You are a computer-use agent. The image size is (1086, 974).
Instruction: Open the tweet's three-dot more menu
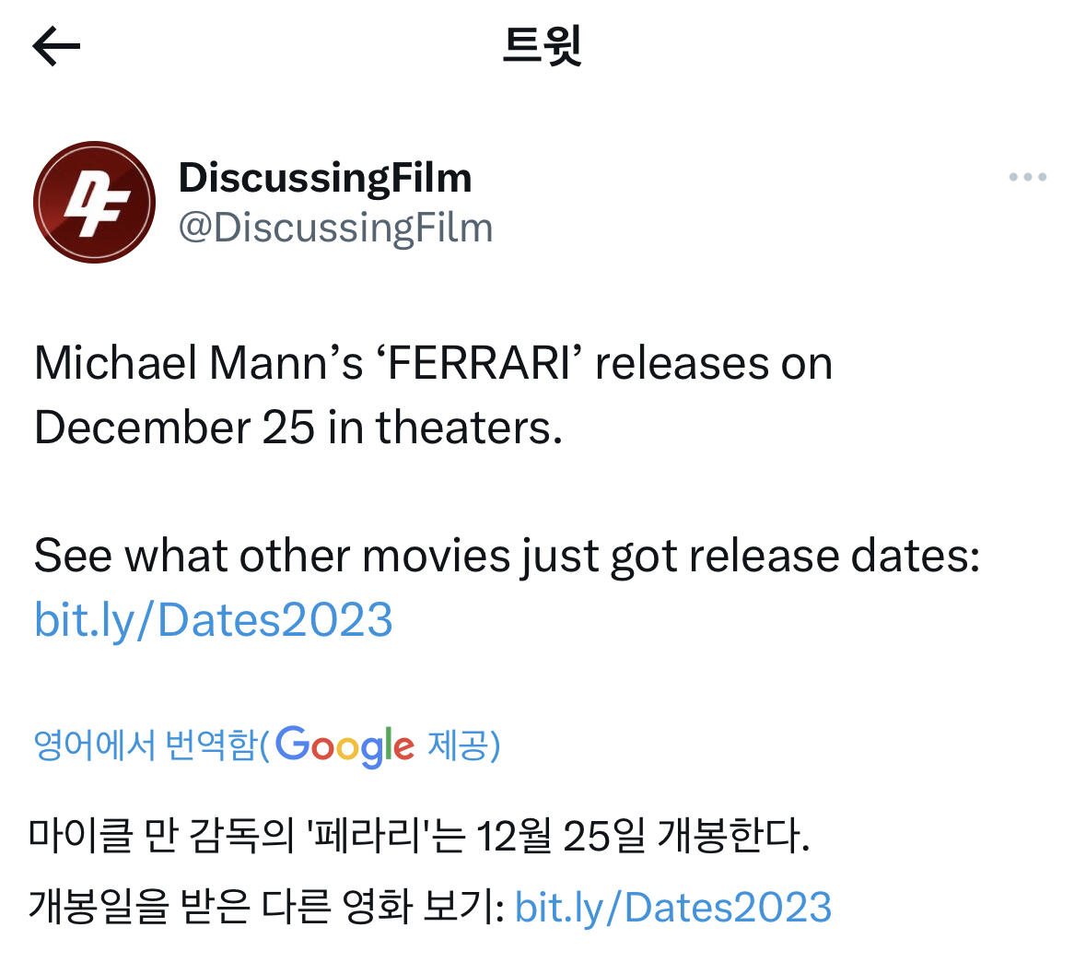point(1027,177)
